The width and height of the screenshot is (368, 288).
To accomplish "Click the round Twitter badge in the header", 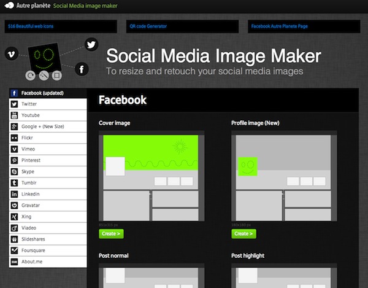I will [91, 44].
